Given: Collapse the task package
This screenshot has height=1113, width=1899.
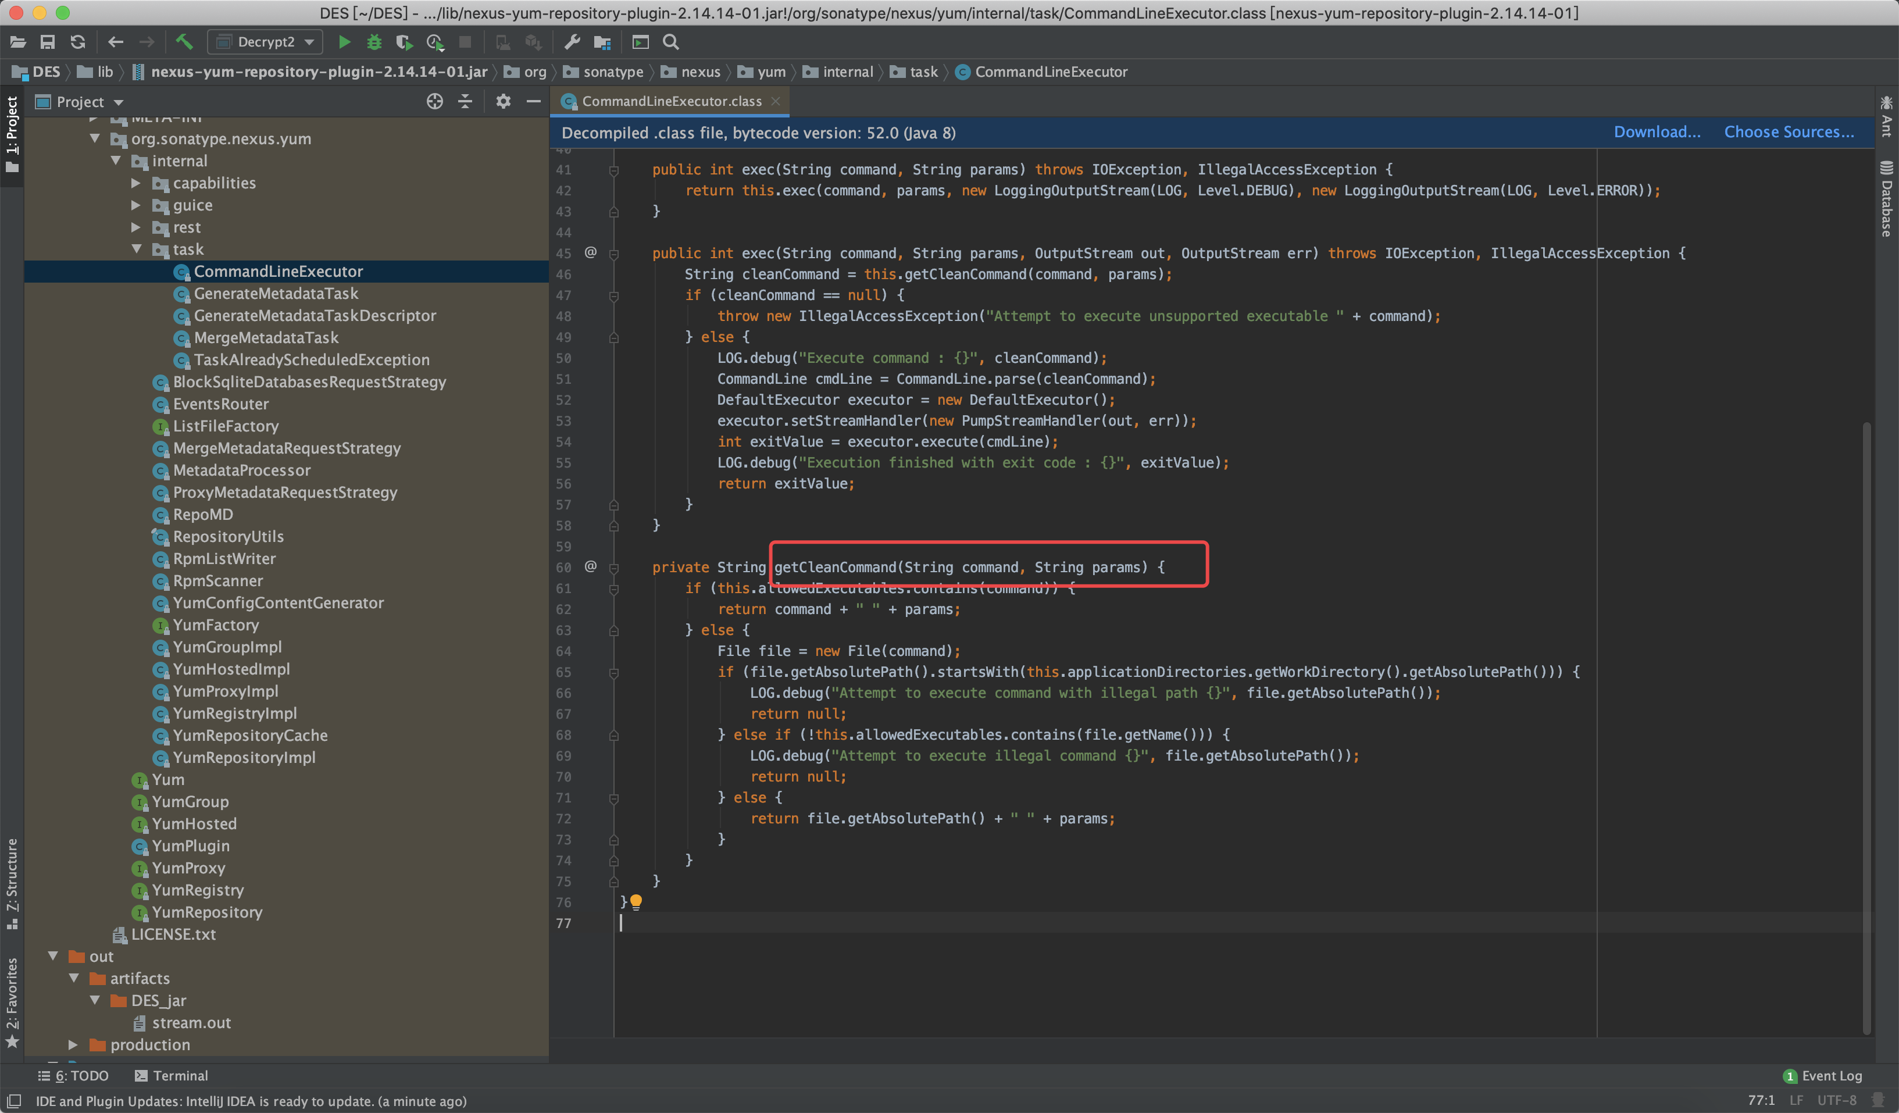Looking at the screenshot, I should [x=137, y=249].
